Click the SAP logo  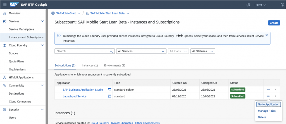tap(15, 4)
